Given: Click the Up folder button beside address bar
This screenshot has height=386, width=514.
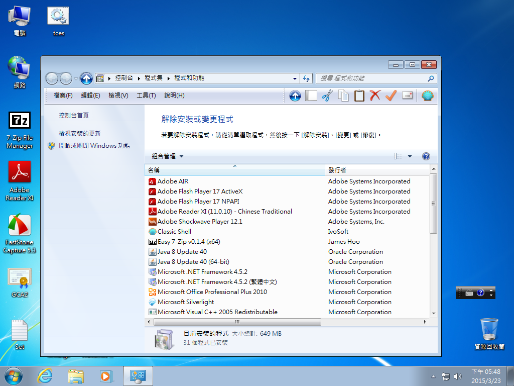Looking at the screenshot, I should coord(86,78).
